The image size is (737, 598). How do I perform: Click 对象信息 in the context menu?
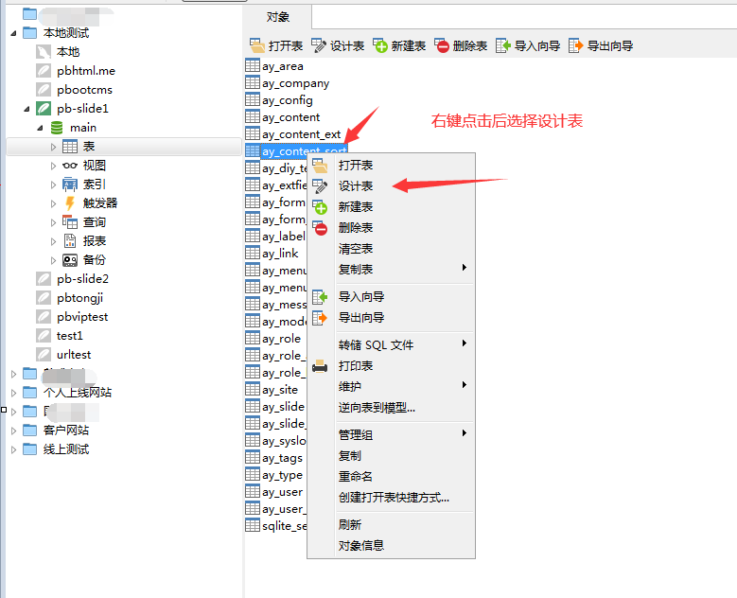point(361,545)
